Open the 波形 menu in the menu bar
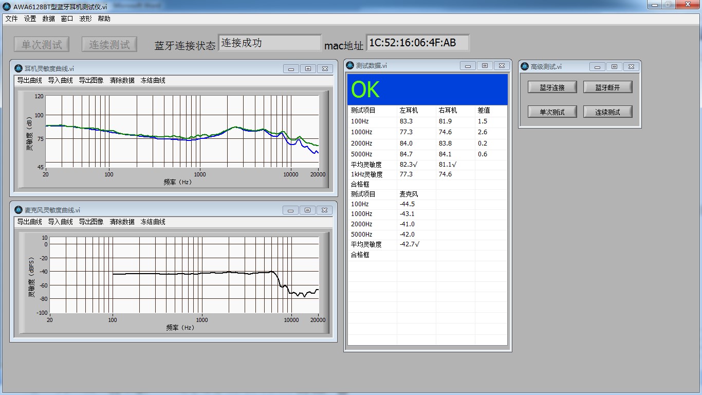The image size is (702, 395). tap(85, 19)
